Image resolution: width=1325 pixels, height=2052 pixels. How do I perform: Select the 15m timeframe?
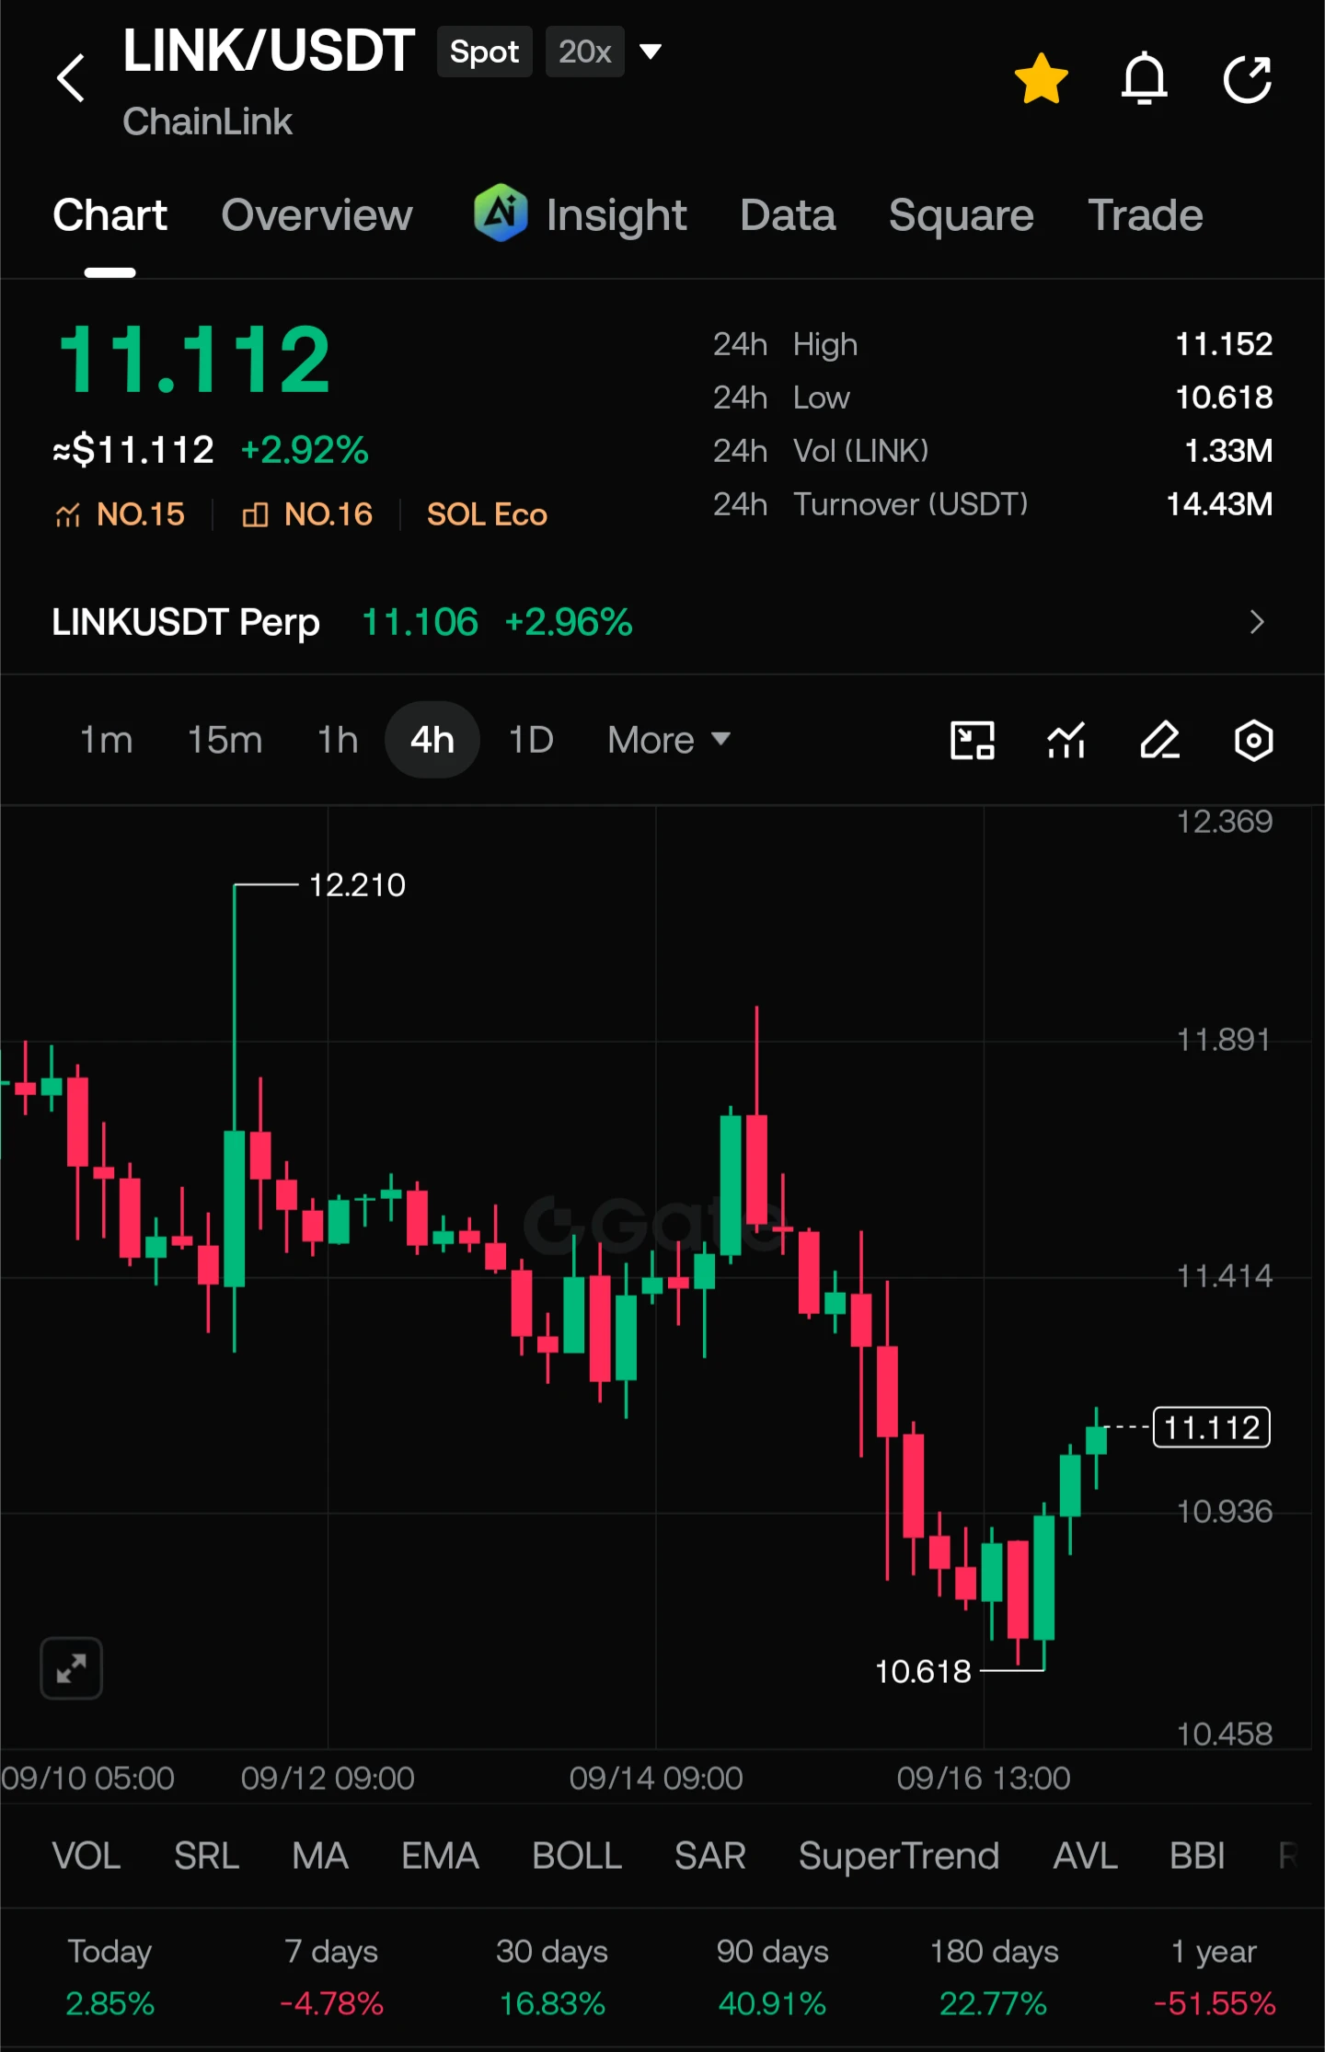[225, 740]
